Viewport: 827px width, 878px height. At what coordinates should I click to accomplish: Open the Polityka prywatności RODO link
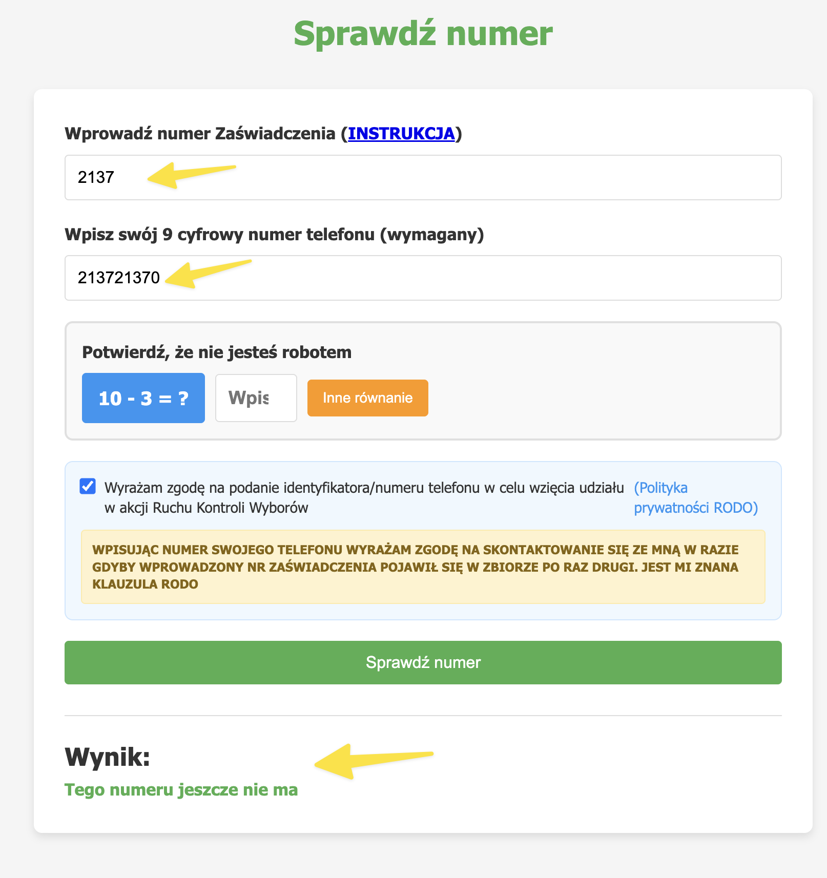click(x=695, y=497)
